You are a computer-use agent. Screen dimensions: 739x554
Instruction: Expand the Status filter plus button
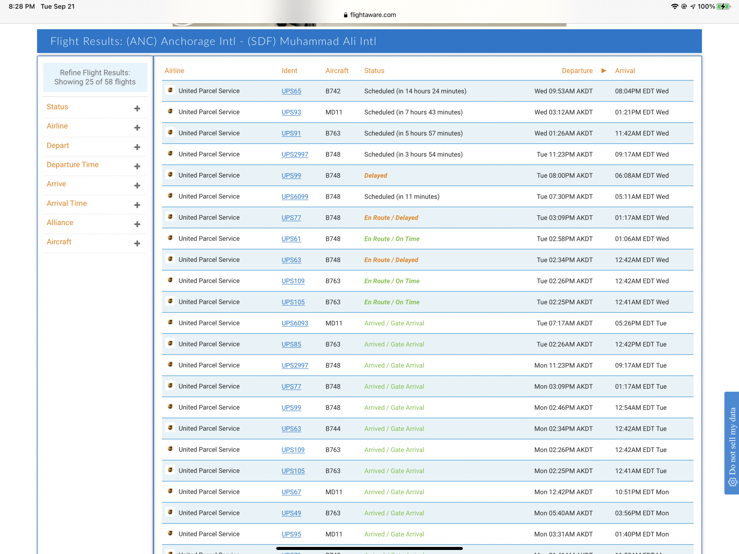[137, 108]
